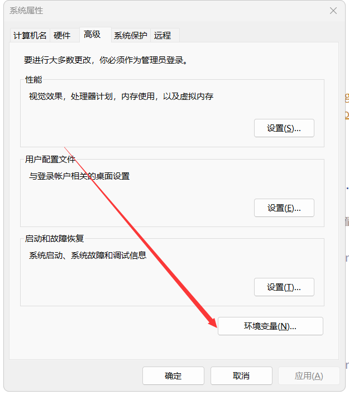Click text 与登录帐户相关的桌面设置
This screenshot has width=349, height=395.
[x=79, y=176]
